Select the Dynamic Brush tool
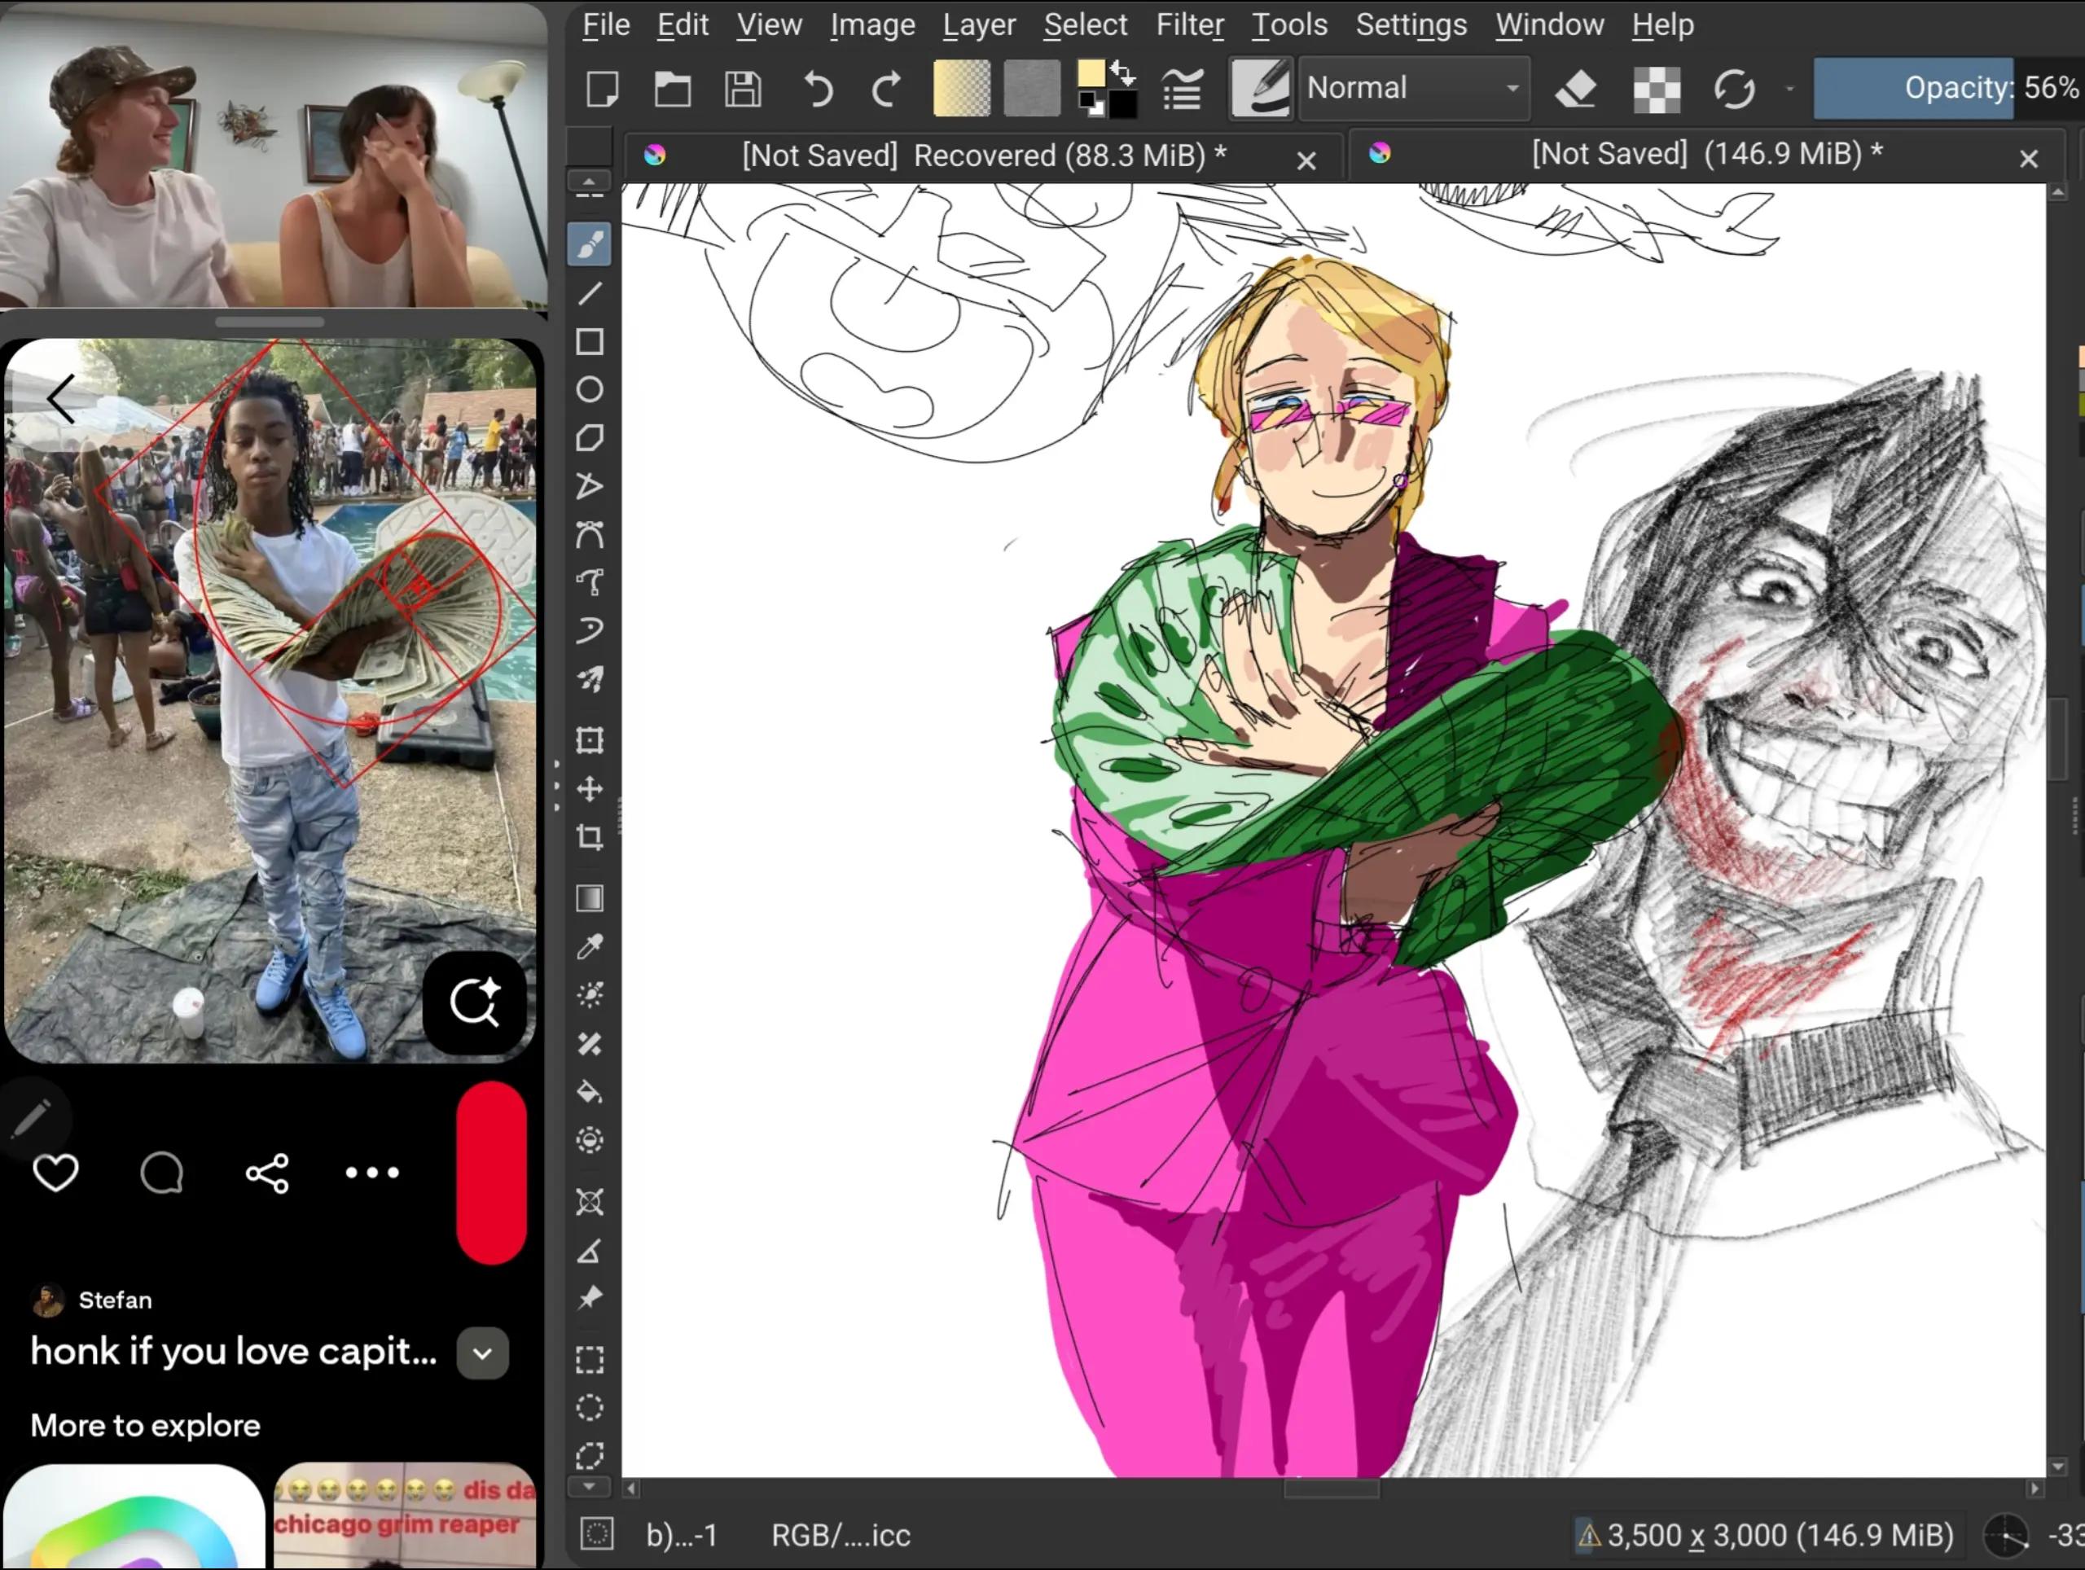The height and width of the screenshot is (1570, 2085). [590, 630]
